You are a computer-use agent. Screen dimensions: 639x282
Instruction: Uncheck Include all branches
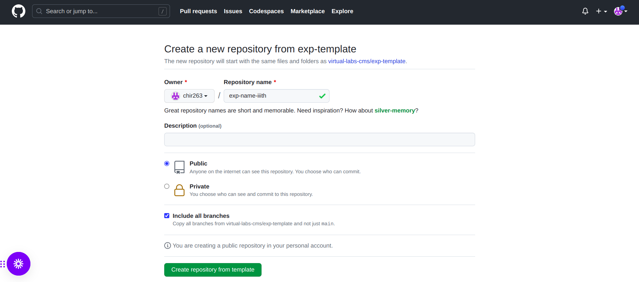click(x=167, y=215)
